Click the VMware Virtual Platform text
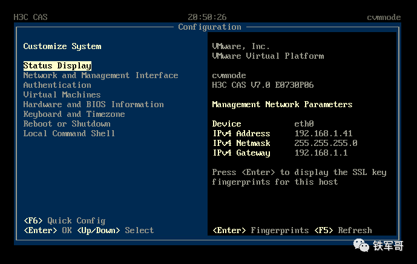Image resolution: width=417 pixels, height=264 pixels. 268,56
